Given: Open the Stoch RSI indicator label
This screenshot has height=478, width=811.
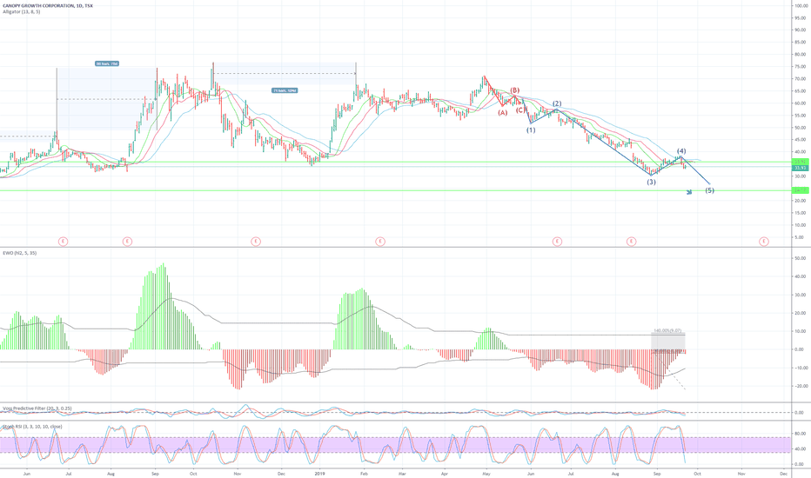Looking at the screenshot, I should point(32,427).
